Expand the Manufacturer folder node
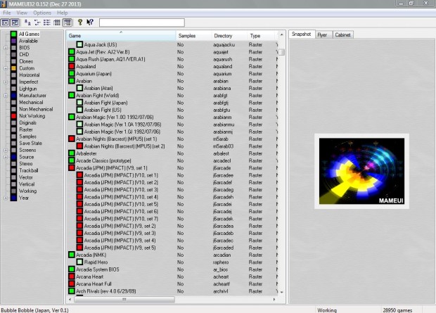This screenshot has height=313, width=436. pos(6,96)
